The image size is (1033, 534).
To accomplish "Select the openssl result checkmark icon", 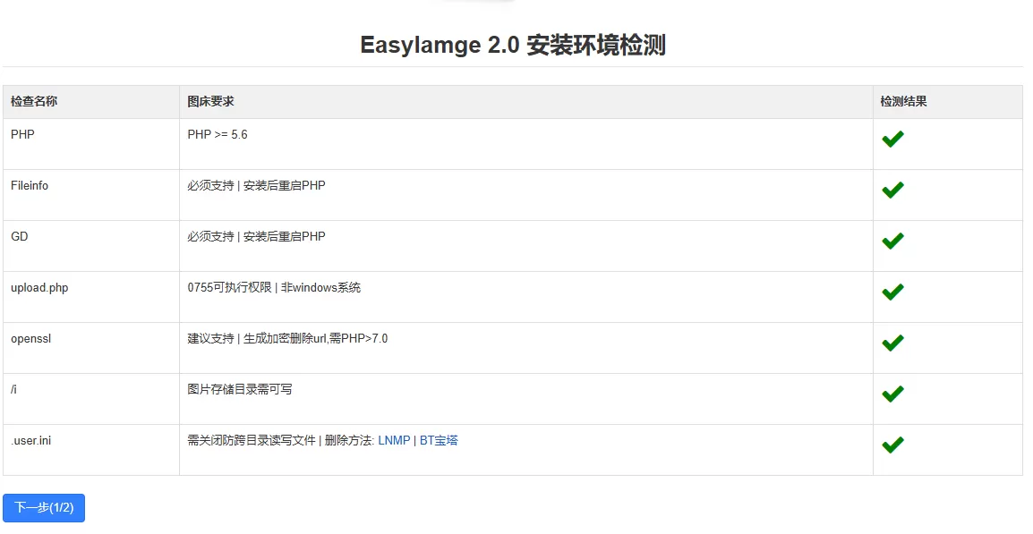I will coord(892,343).
